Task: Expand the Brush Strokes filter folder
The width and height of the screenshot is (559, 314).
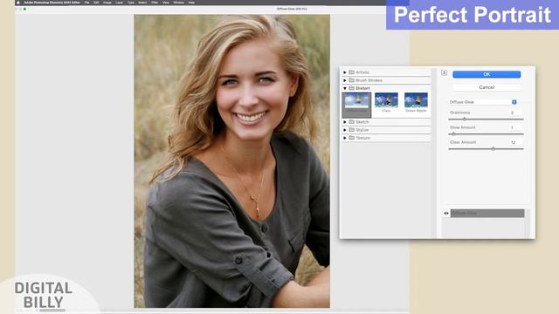Action: pyautogui.click(x=345, y=80)
